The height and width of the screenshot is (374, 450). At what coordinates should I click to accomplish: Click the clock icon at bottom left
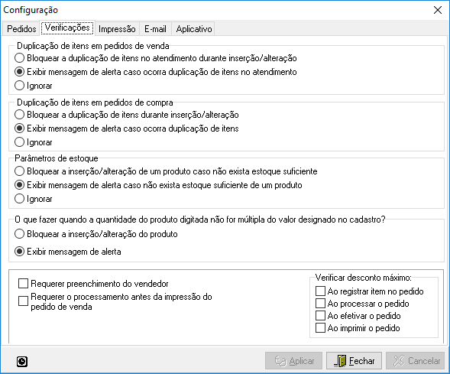point(22,361)
